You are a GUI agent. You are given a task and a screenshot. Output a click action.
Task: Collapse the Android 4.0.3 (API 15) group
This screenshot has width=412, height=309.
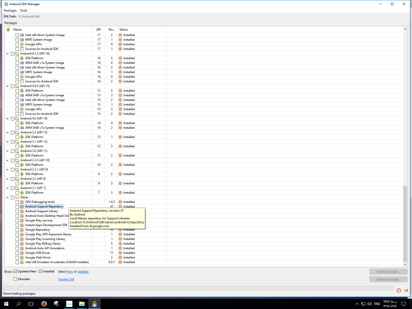[7, 86]
